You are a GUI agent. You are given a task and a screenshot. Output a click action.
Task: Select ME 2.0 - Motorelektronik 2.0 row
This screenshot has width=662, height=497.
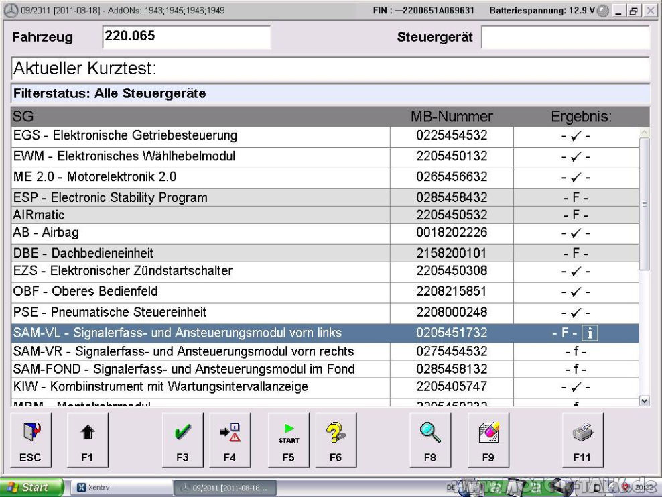click(x=325, y=178)
